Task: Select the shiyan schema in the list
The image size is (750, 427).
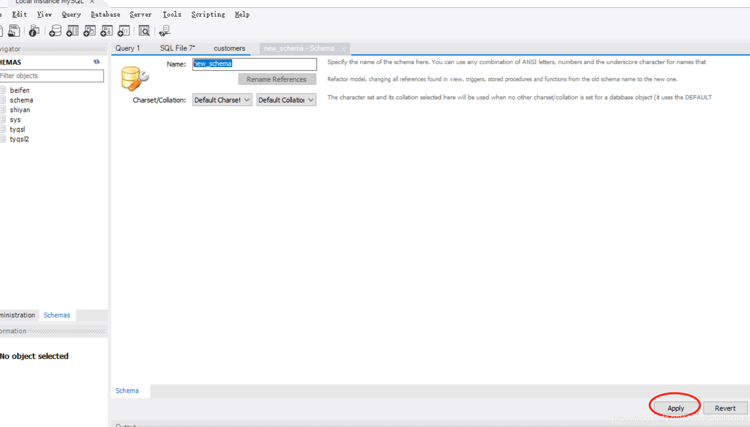Action: pos(20,110)
